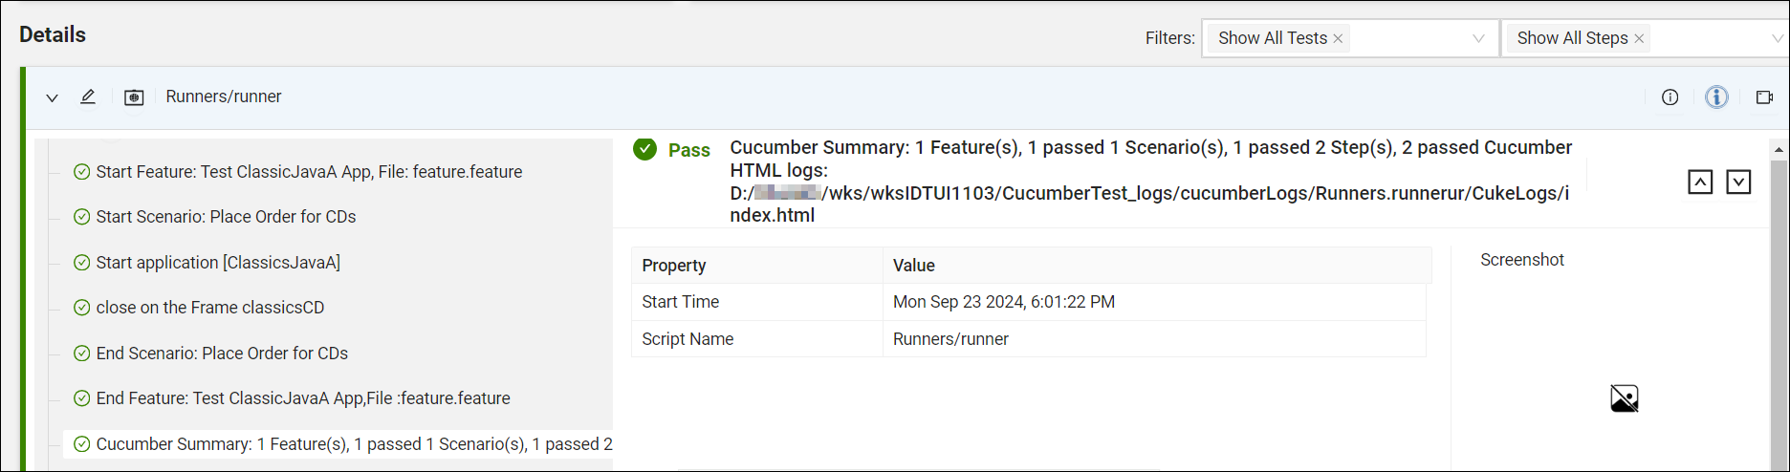Viewport: 1790px width, 472px height.
Task: Select End Scenario: Place Order for CDs
Action: point(222,354)
